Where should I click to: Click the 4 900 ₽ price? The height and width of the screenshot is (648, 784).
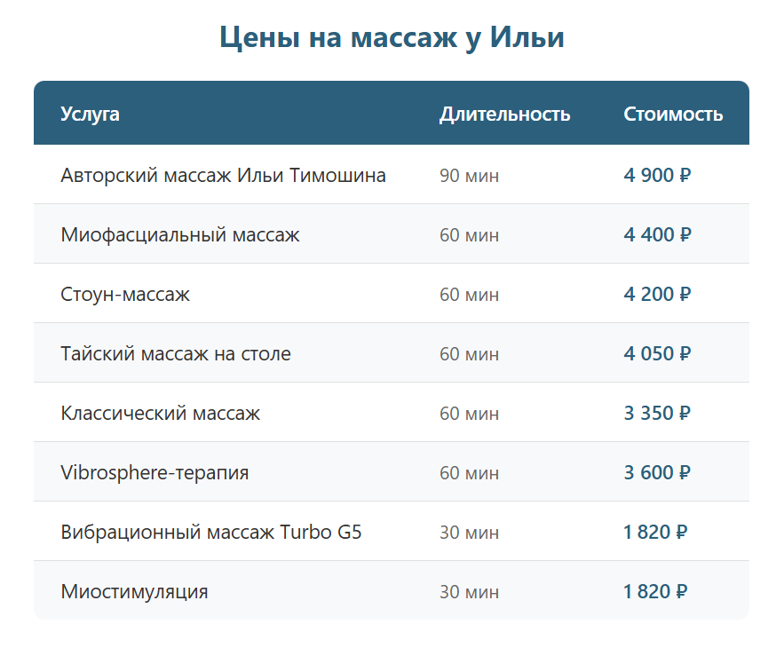click(657, 176)
